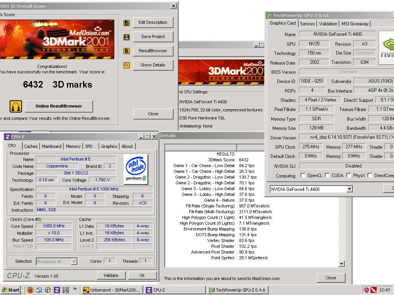Click the GPU Name field in GPU-Z
The height and width of the screenshot is (295, 394).
[x=337, y=34]
